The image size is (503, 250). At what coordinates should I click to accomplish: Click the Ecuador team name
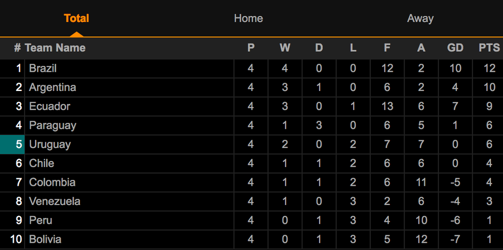point(49,106)
